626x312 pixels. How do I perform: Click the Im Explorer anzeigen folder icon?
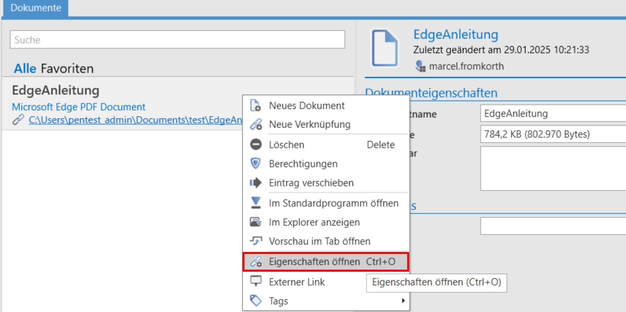click(256, 222)
